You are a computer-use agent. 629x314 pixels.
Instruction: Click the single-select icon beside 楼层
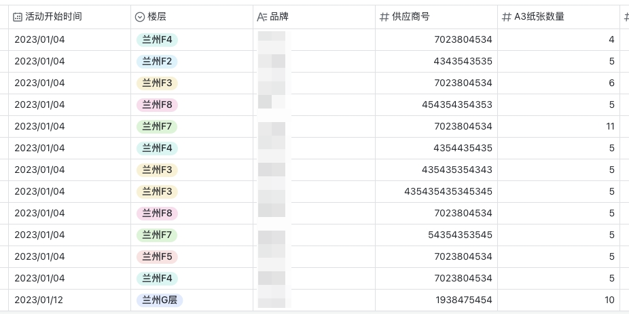point(140,17)
